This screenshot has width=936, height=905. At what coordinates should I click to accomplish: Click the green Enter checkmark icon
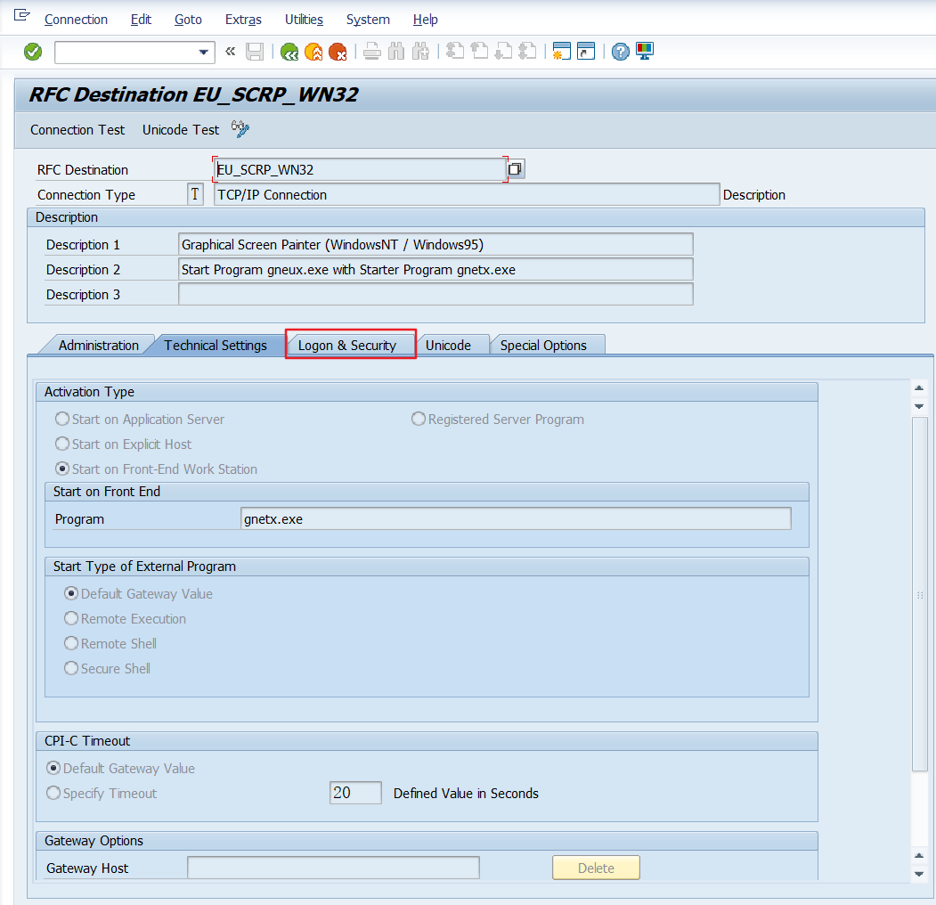[x=32, y=51]
